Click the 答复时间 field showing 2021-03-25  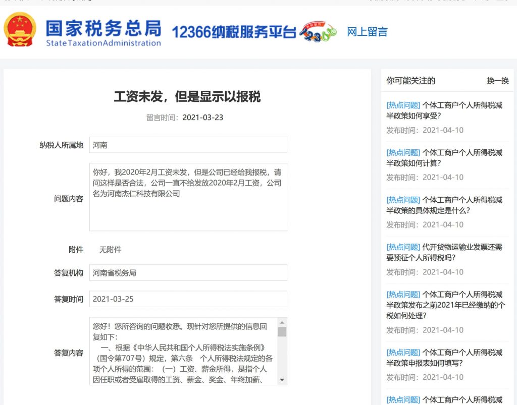coord(188,299)
